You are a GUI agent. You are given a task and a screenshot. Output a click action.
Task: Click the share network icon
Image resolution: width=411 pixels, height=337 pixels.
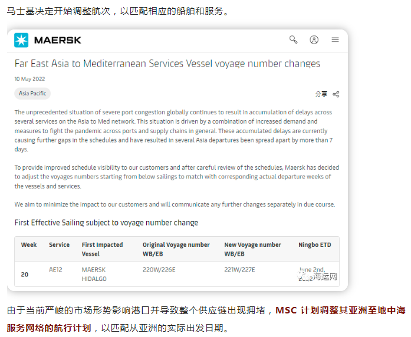[x=336, y=94]
